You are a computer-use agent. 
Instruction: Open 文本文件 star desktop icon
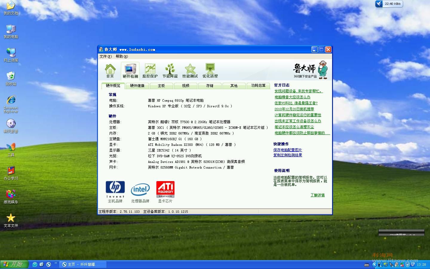(11, 221)
